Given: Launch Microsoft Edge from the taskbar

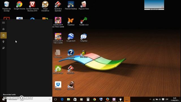Looking at the screenshot, I should tap(62, 99).
